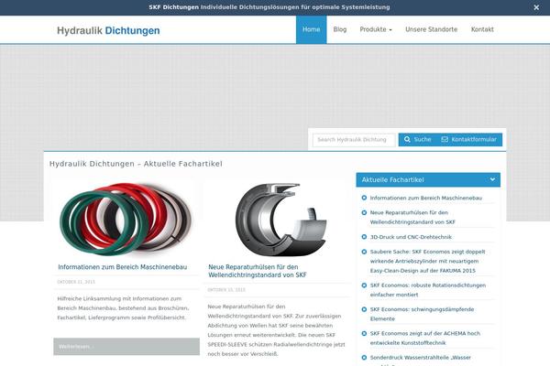The height and width of the screenshot is (366, 550).
Task: Click bullet icon beside sidebar Informationen zum Bereich entry
Action: pos(364,198)
